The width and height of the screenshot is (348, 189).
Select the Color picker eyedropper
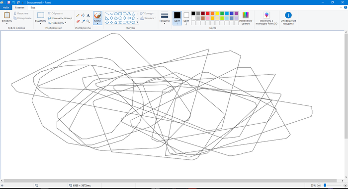pos(83,21)
